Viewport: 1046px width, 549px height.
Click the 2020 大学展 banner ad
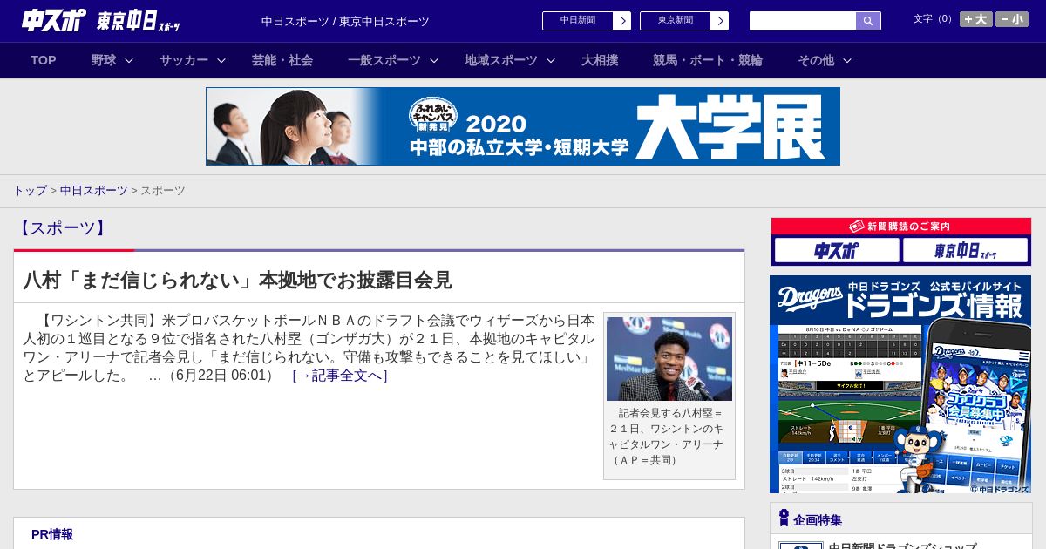[x=523, y=126]
